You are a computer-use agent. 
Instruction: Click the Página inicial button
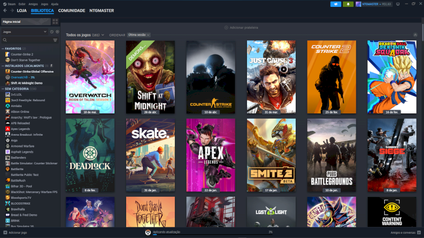click(26, 21)
